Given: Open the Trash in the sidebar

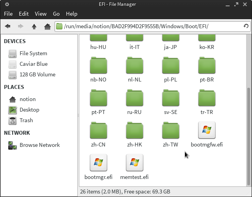Looking at the screenshot, I should [20, 120].
